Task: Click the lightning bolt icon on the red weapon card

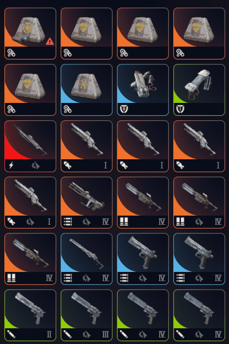Action: 11,165
